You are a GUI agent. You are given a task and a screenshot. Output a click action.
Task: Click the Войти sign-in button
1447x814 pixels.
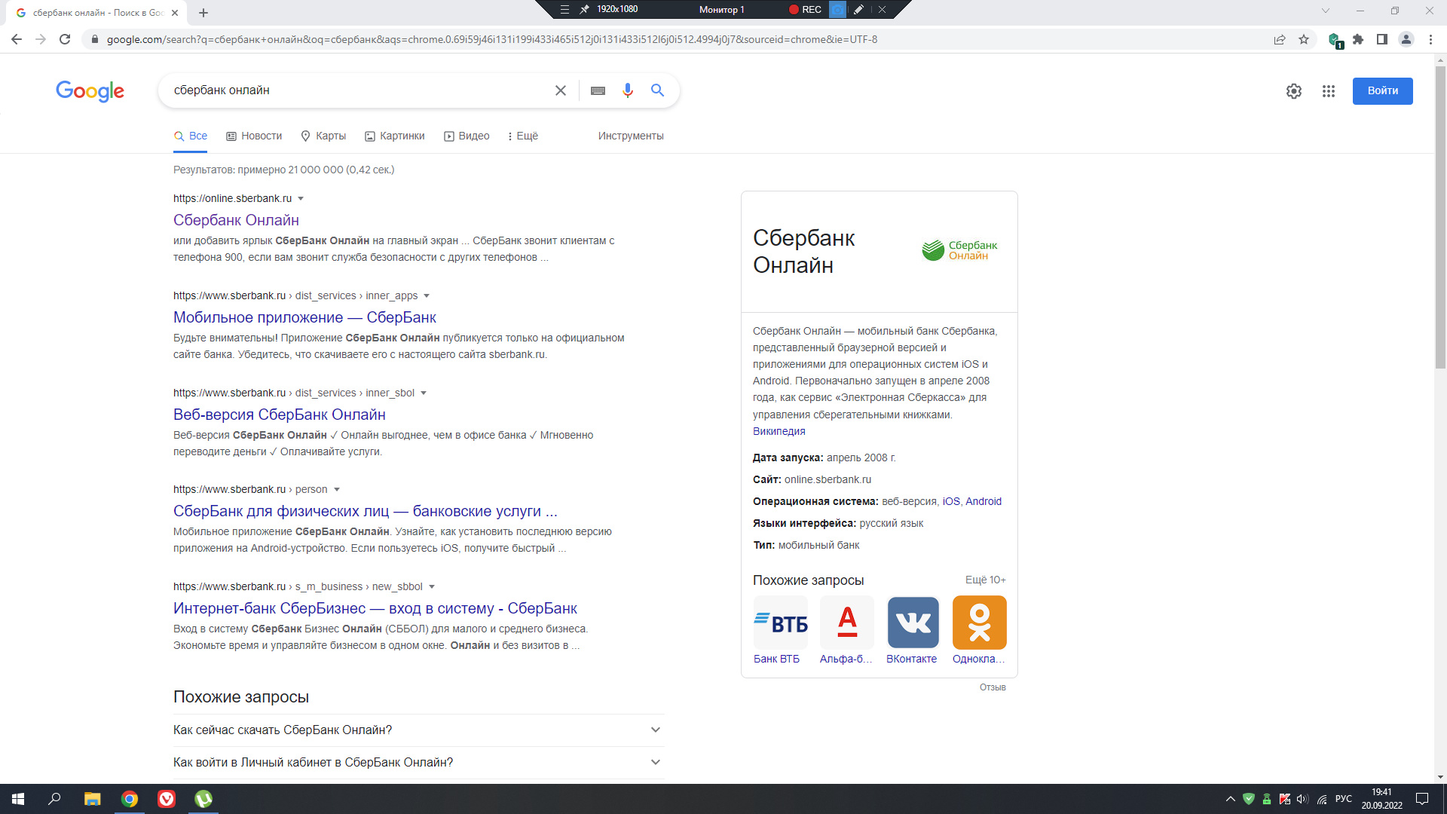click(x=1383, y=91)
